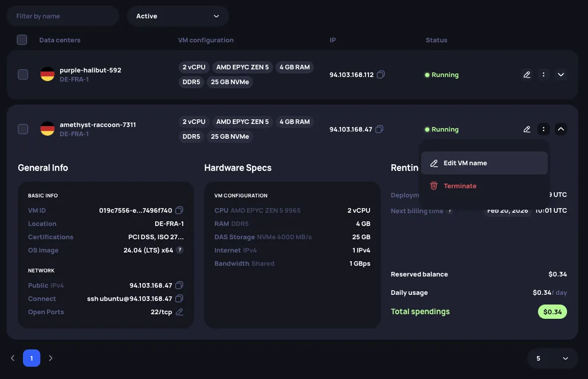Copy the VM ID in General Info
Screen dimensions: 588x379
[180, 210]
